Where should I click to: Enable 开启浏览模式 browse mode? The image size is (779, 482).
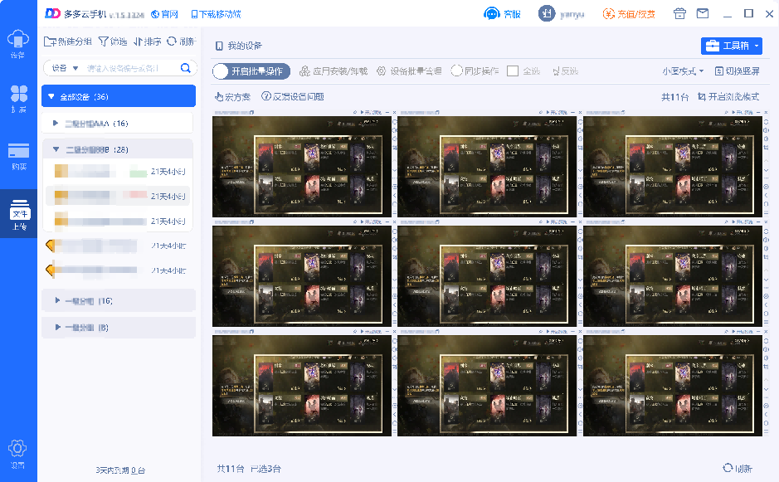728,96
